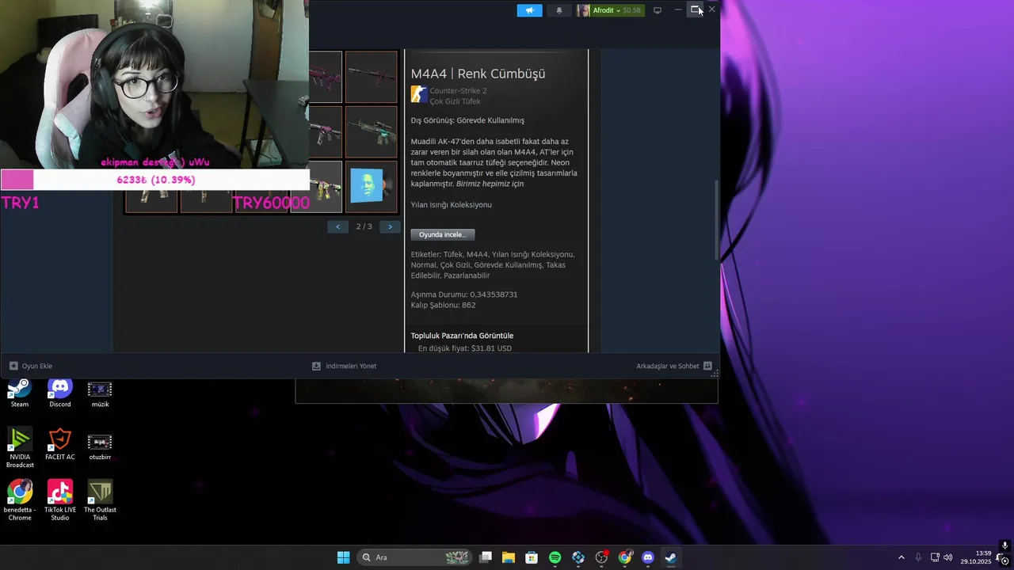Click the system tray microphone icon
Image resolution: width=1014 pixels, height=570 pixels.
point(918,557)
